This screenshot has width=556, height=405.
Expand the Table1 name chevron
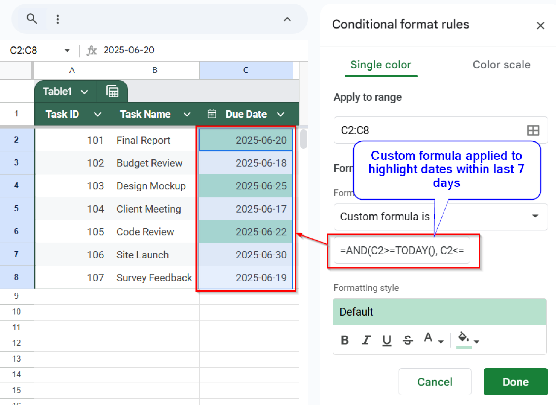pos(84,91)
